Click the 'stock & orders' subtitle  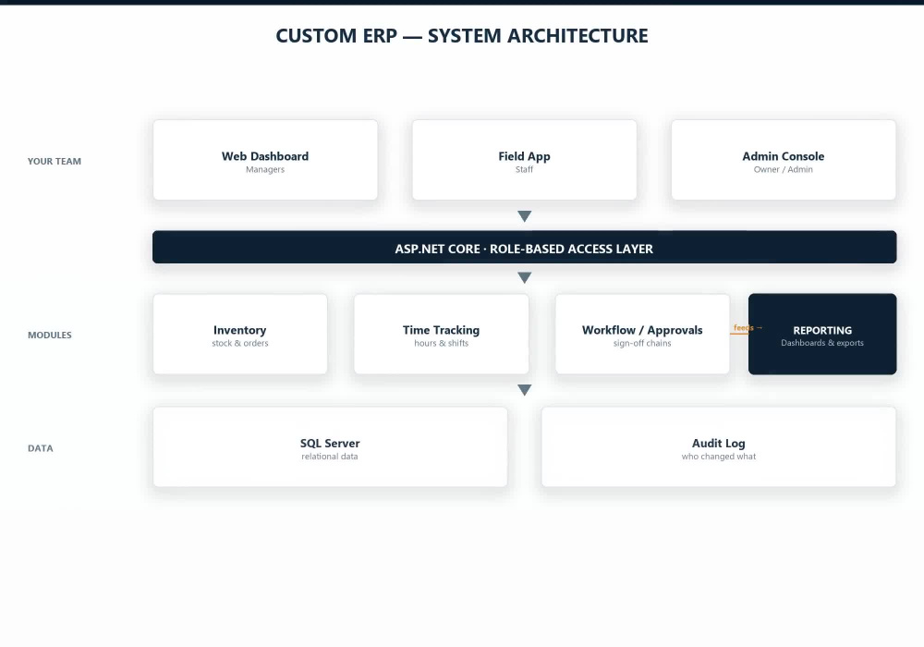tap(240, 344)
